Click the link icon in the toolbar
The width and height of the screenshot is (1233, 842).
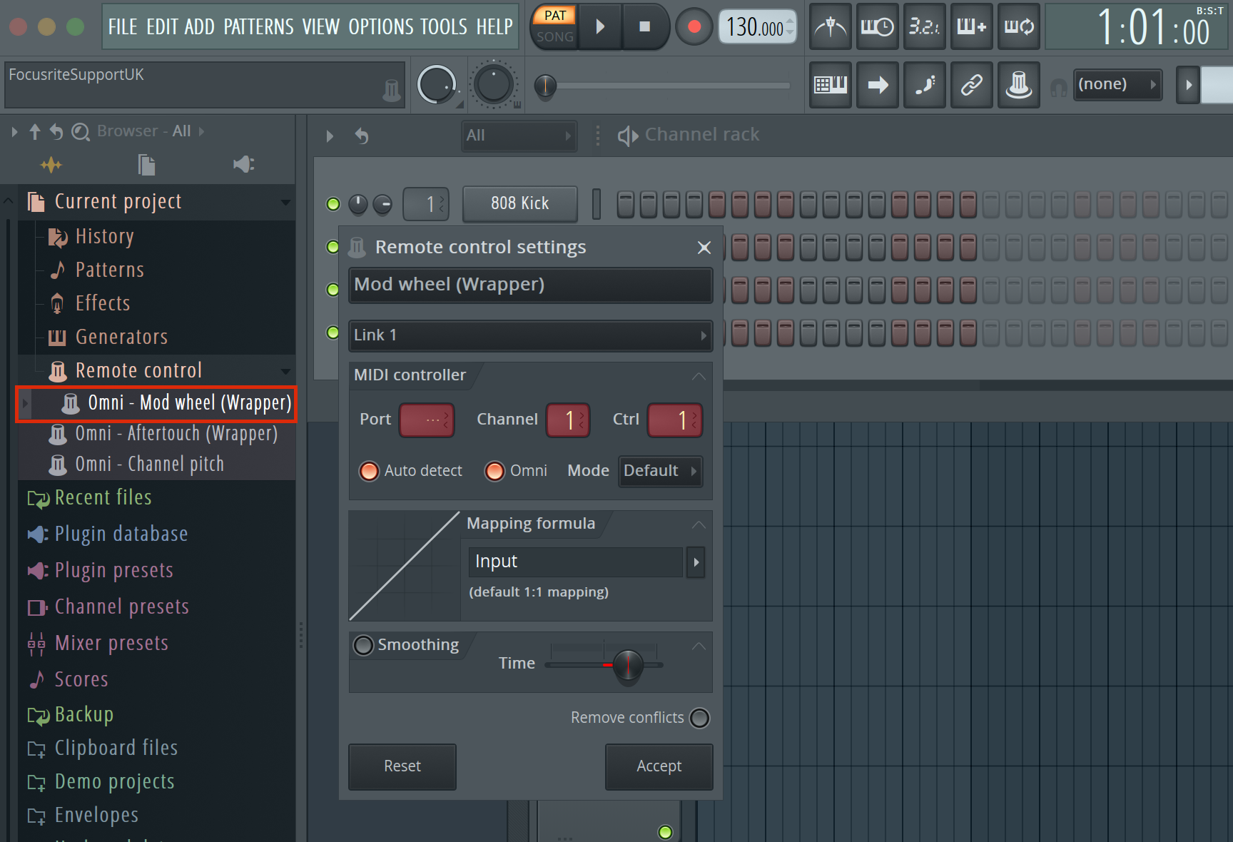972,85
